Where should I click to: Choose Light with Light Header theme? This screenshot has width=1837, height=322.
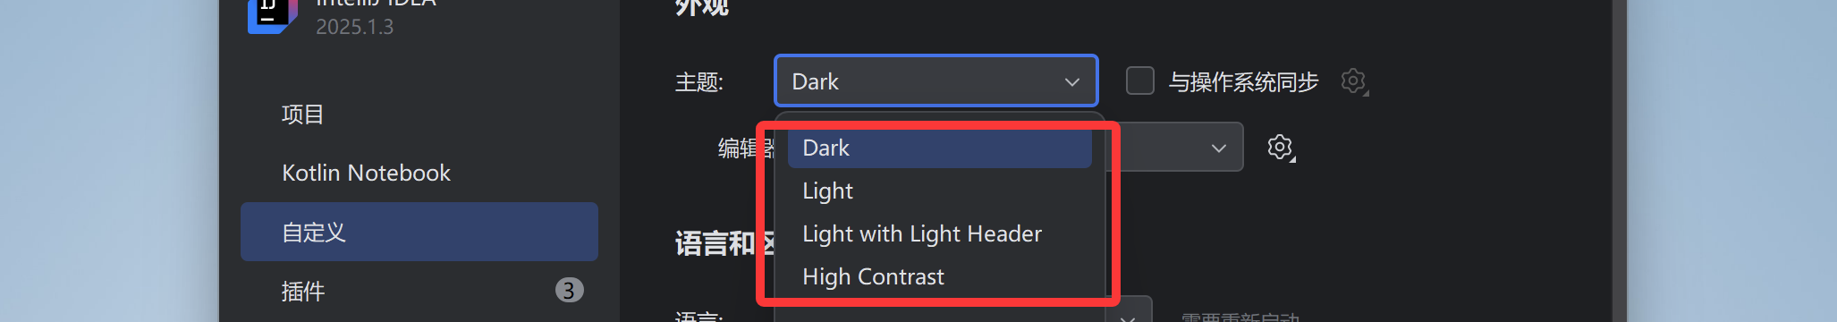coord(939,233)
